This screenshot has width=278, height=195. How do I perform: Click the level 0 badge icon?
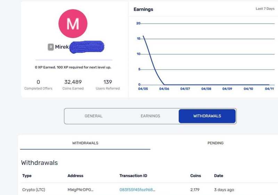point(51,47)
